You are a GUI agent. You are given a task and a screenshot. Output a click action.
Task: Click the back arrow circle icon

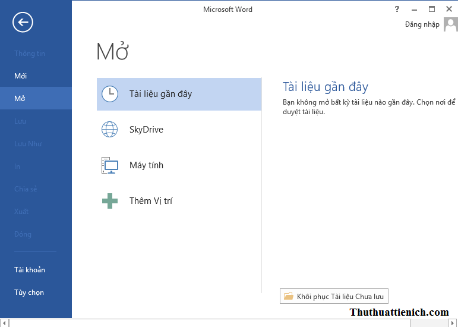[23, 23]
